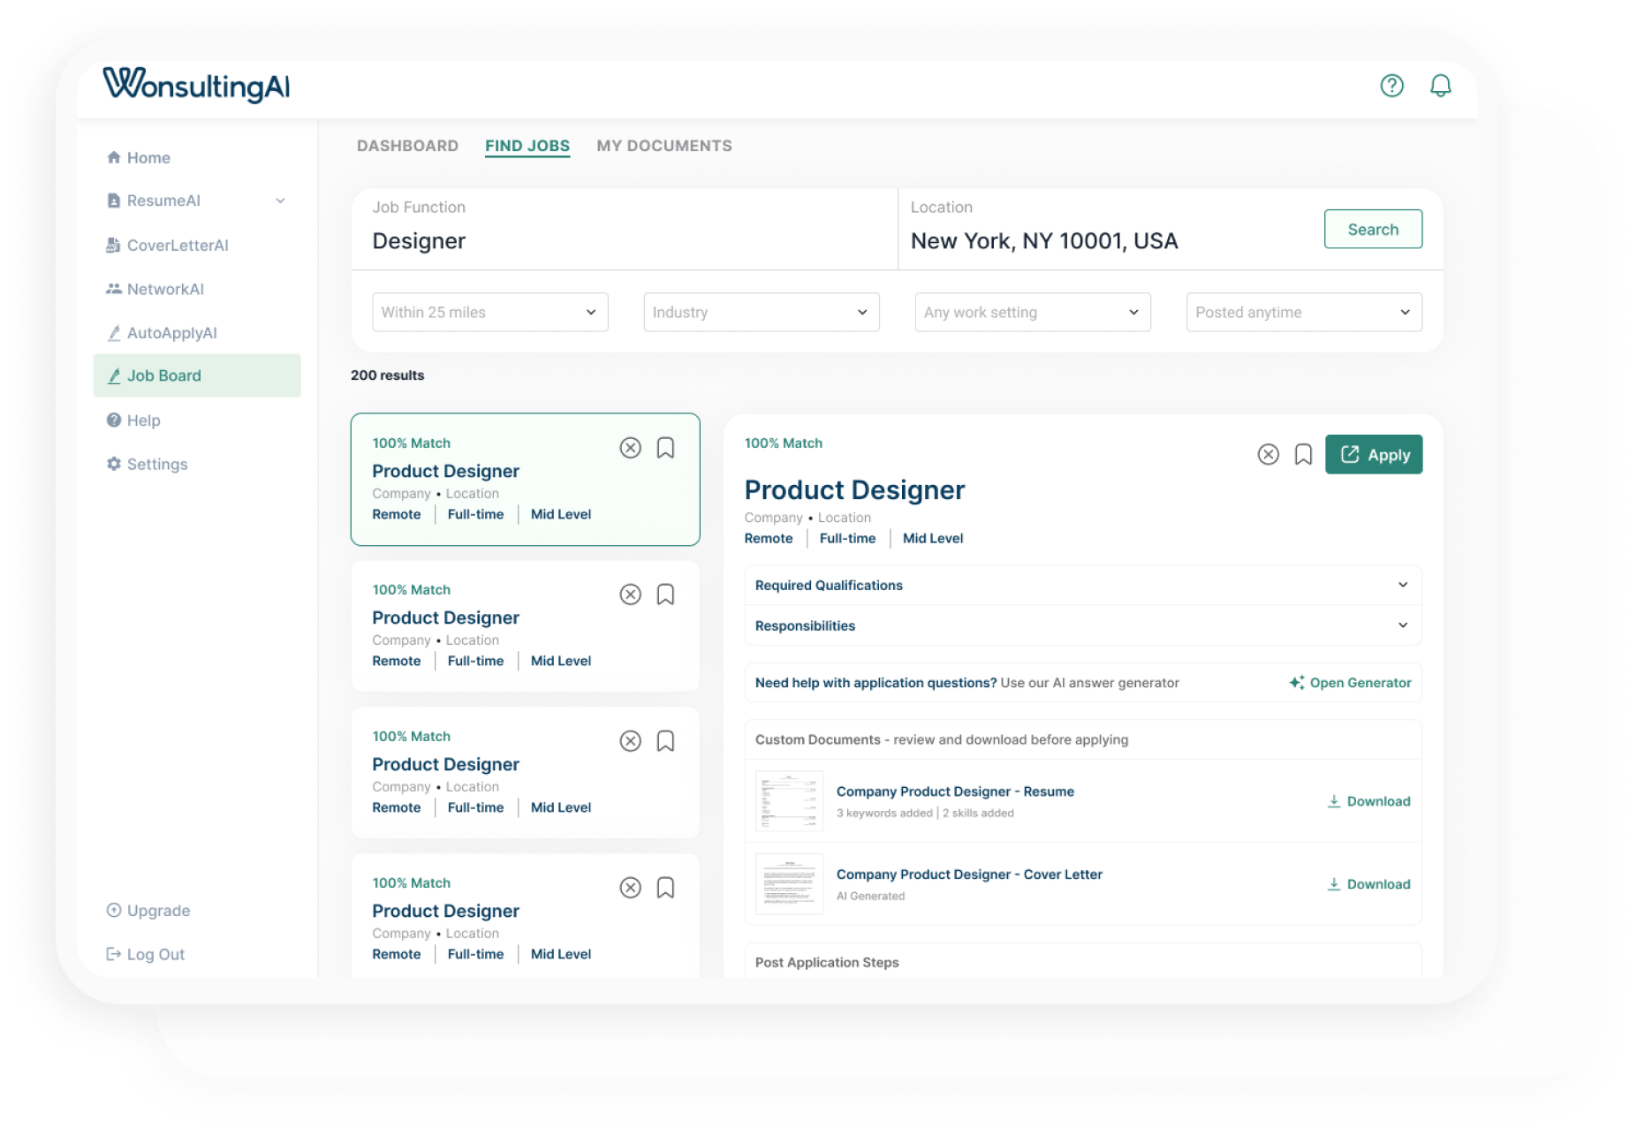
Task: Open the Within 25 miles dropdown
Action: pos(490,313)
